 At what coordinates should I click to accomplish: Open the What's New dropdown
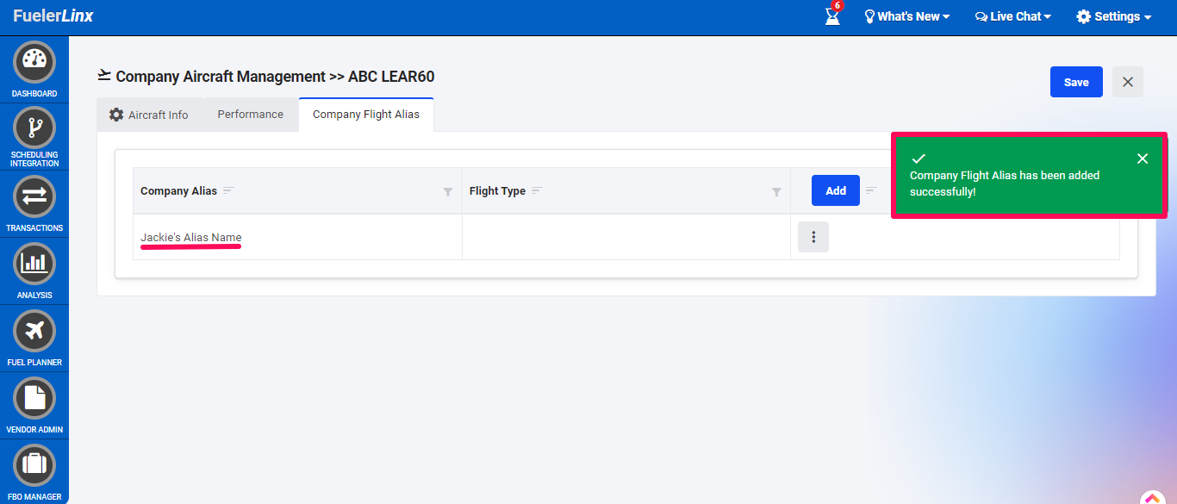pyautogui.click(x=907, y=16)
